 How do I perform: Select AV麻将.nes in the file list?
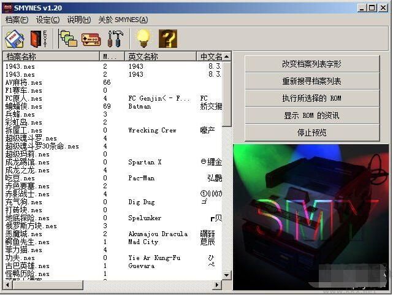(23, 82)
